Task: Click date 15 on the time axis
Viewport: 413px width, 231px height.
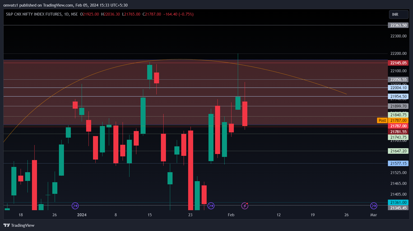Action: 150,215
